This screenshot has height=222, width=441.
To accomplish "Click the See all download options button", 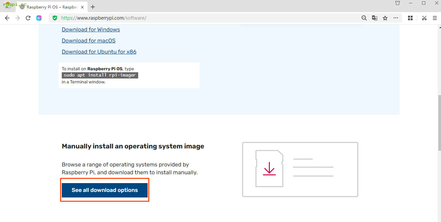I will pos(105,190).
